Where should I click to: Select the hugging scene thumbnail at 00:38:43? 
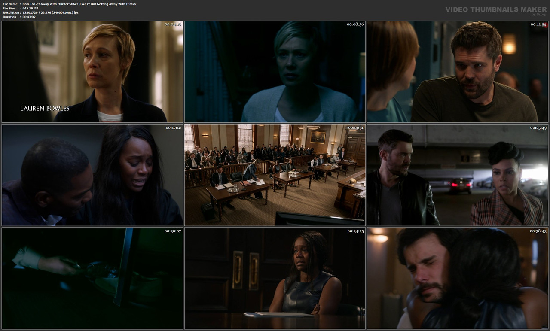(x=458, y=278)
